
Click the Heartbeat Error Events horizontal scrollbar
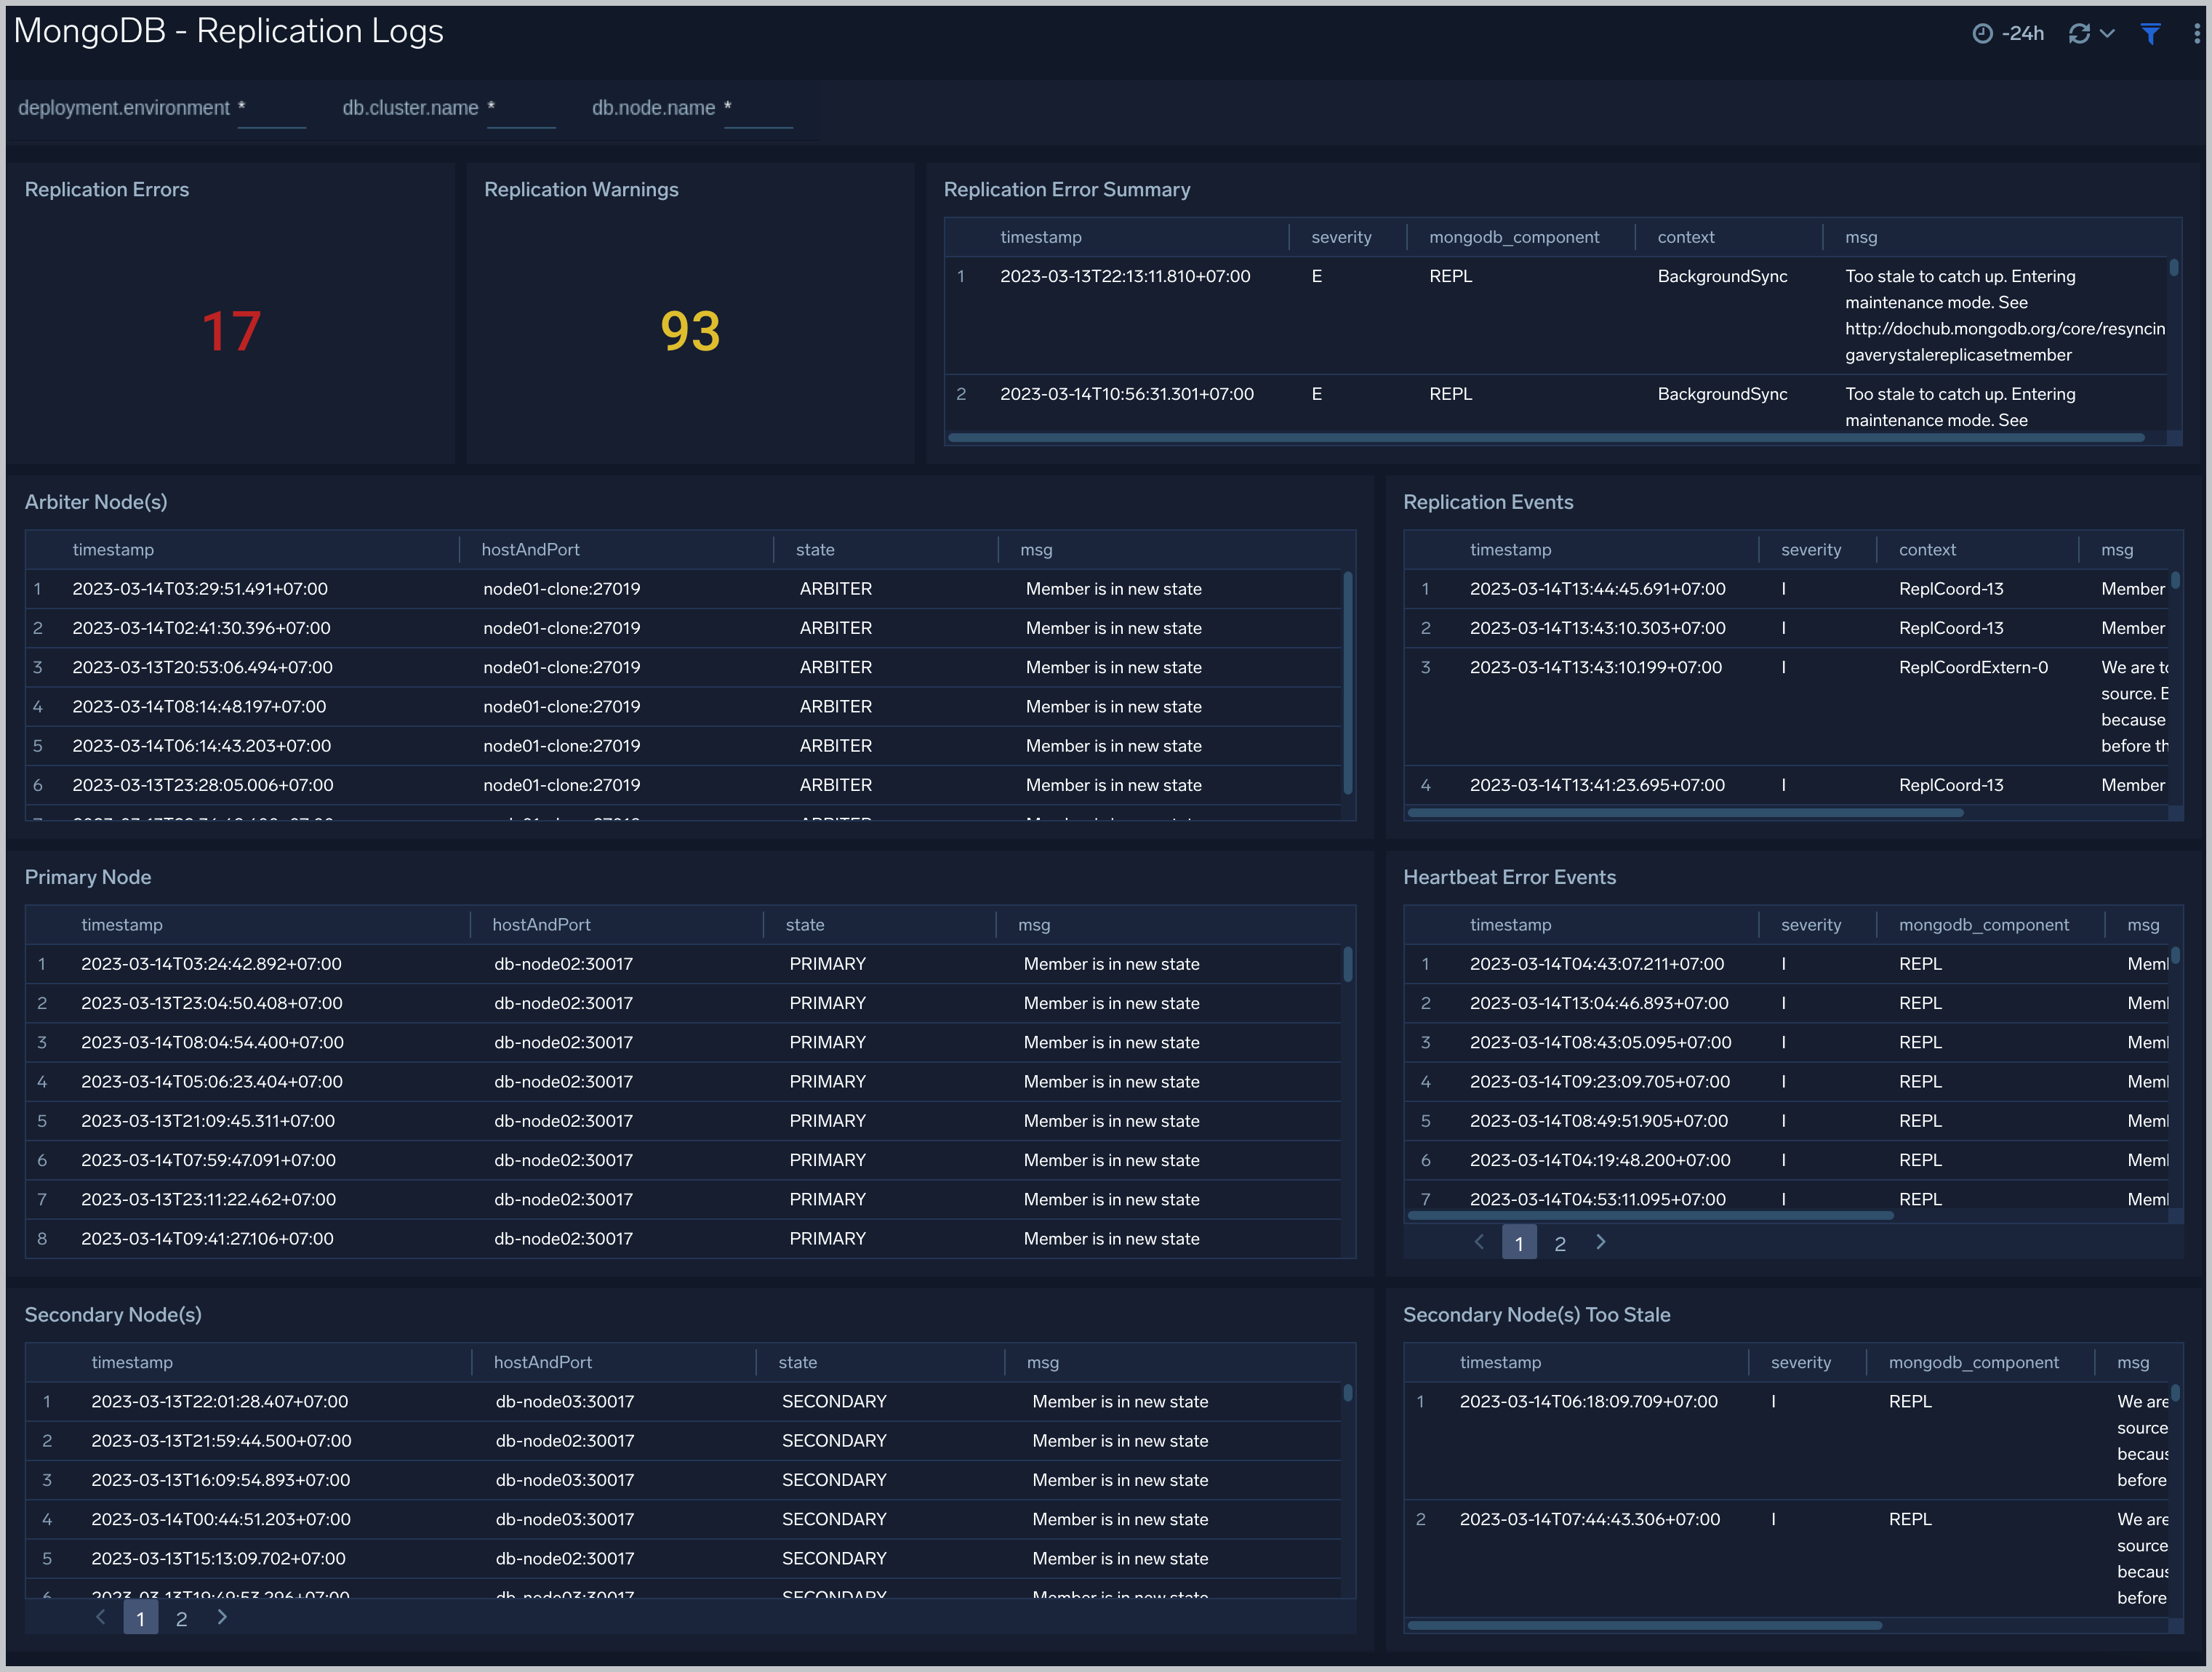tap(1651, 1216)
